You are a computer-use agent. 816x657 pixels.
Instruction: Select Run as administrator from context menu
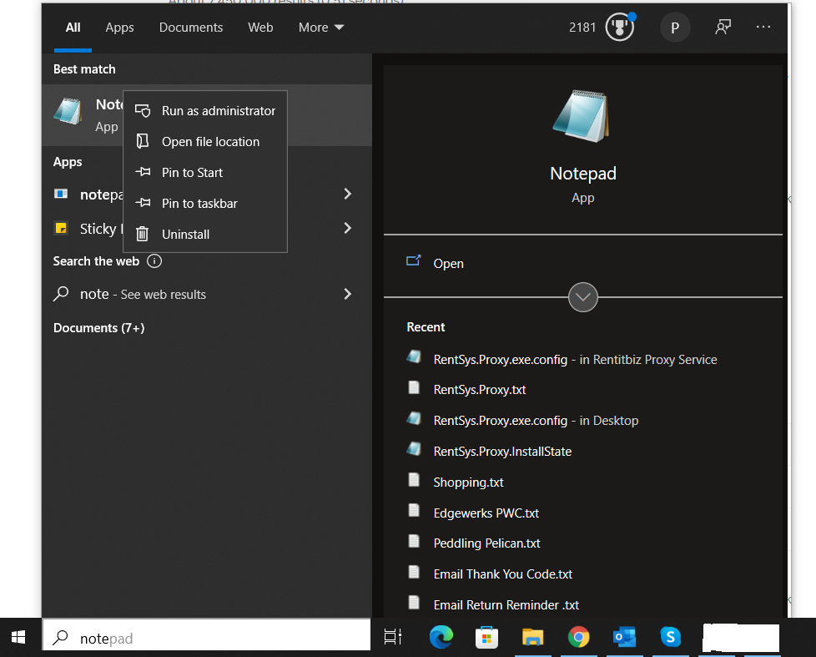point(205,110)
